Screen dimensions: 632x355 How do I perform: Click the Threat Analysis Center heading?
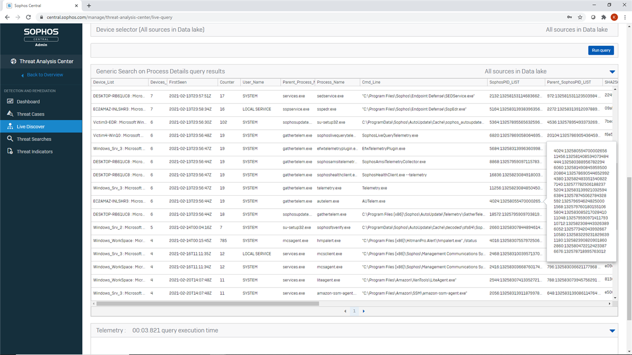[46, 62]
